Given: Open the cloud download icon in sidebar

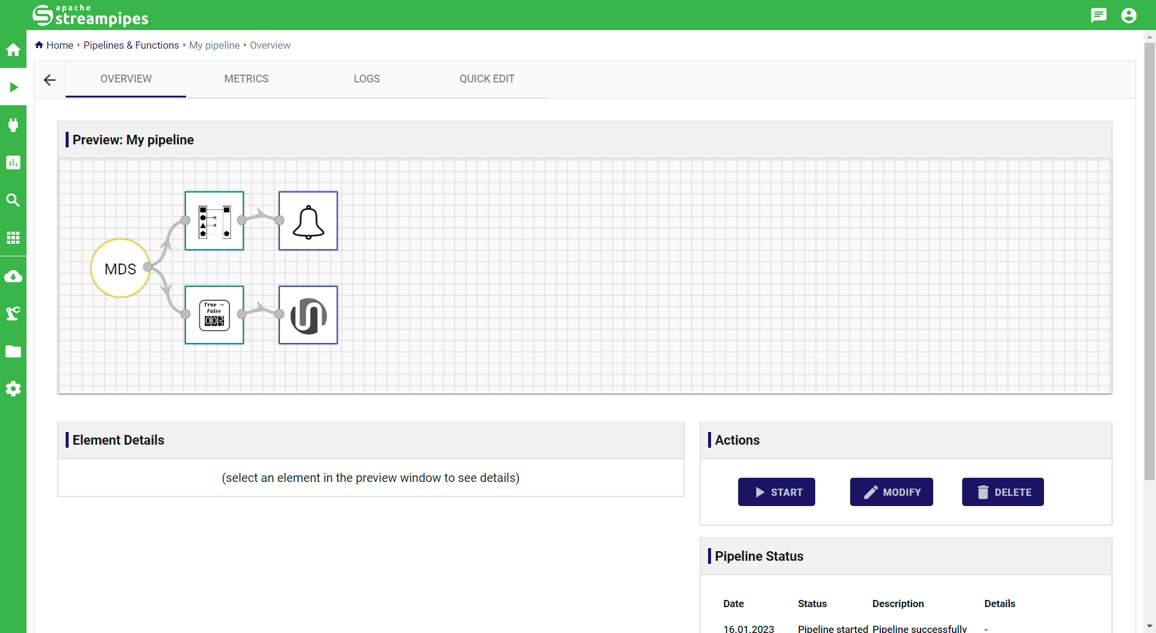Looking at the screenshot, I should (x=13, y=276).
